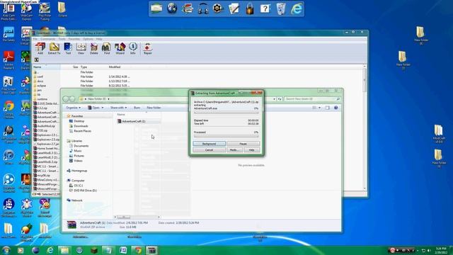Image resolution: width=453 pixels, height=255 pixels.
Task: Open the File menu in WinRAR
Action: 35,39
